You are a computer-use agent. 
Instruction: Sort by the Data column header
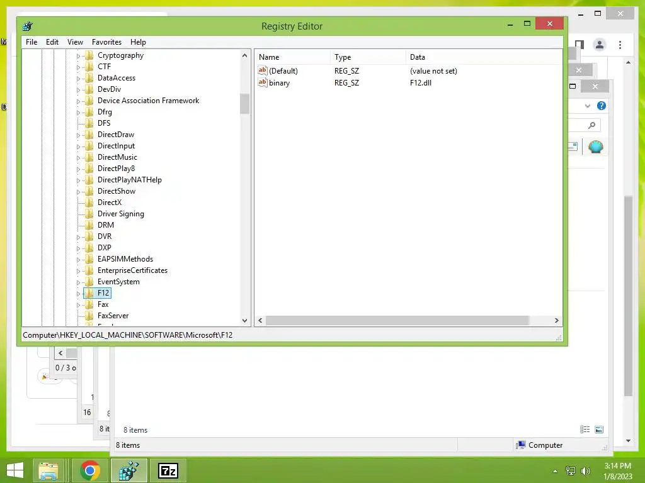484,57
